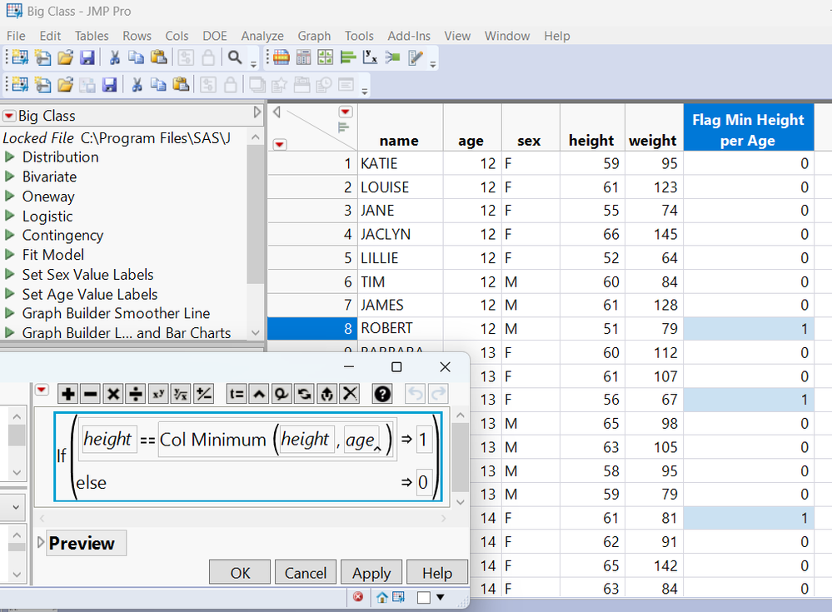The width and height of the screenshot is (832, 612).
Task: Click the divide operator in formula editor
Action: (x=136, y=394)
